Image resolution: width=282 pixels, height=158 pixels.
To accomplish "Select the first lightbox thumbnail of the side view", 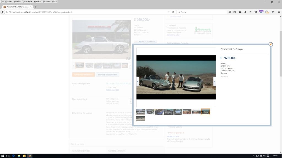I will tap(141, 112).
